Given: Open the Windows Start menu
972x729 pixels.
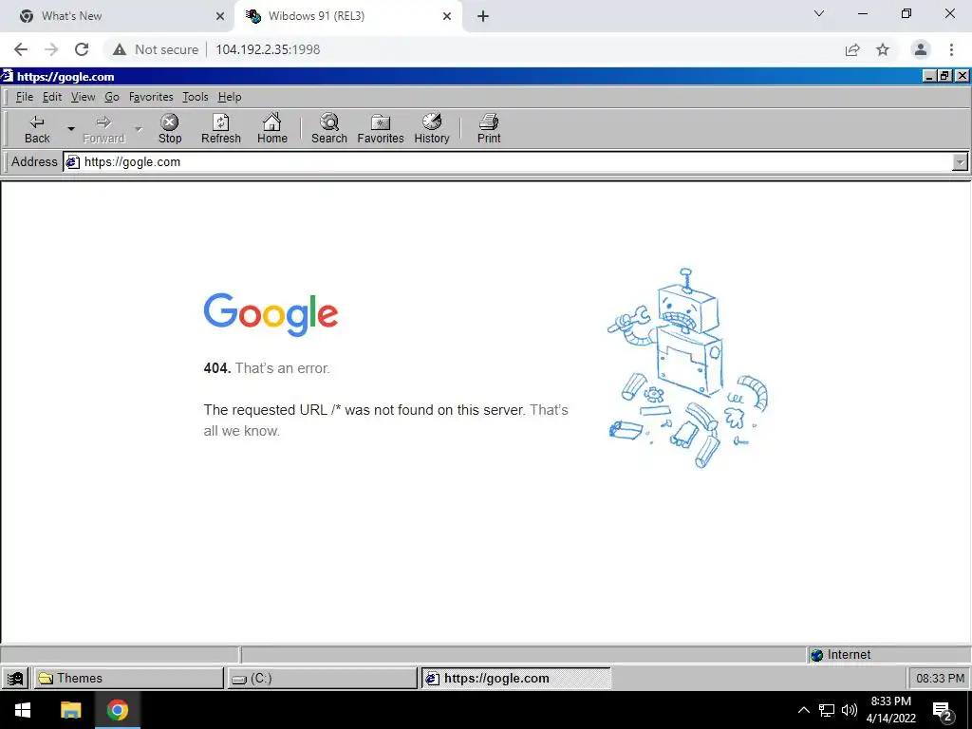Looking at the screenshot, I should (x=23, y=710).
